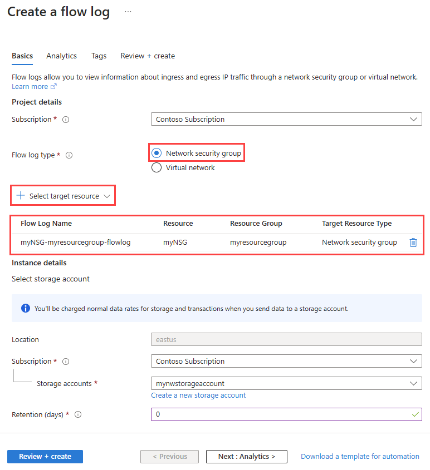Click the external link icon after Learn more

(52, 86)
